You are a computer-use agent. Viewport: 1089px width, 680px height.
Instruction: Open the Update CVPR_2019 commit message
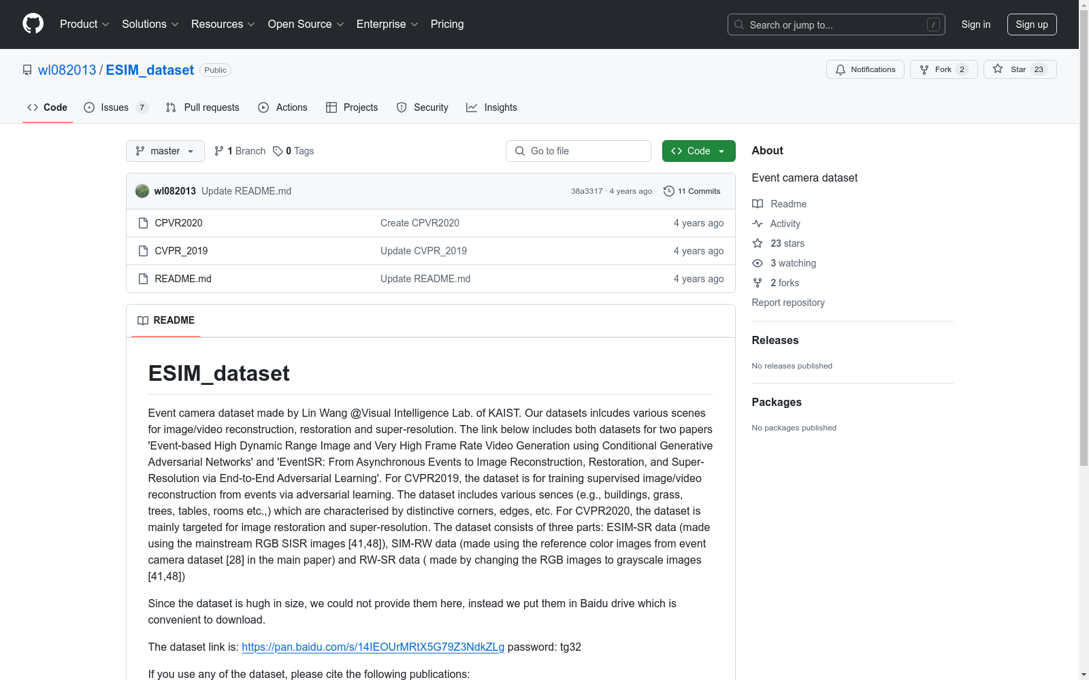point(423,251)
